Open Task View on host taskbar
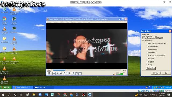 click(21, 95)
